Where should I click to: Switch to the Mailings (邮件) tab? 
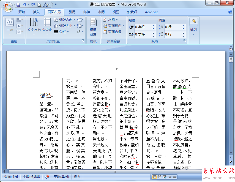tap(87, 12)
